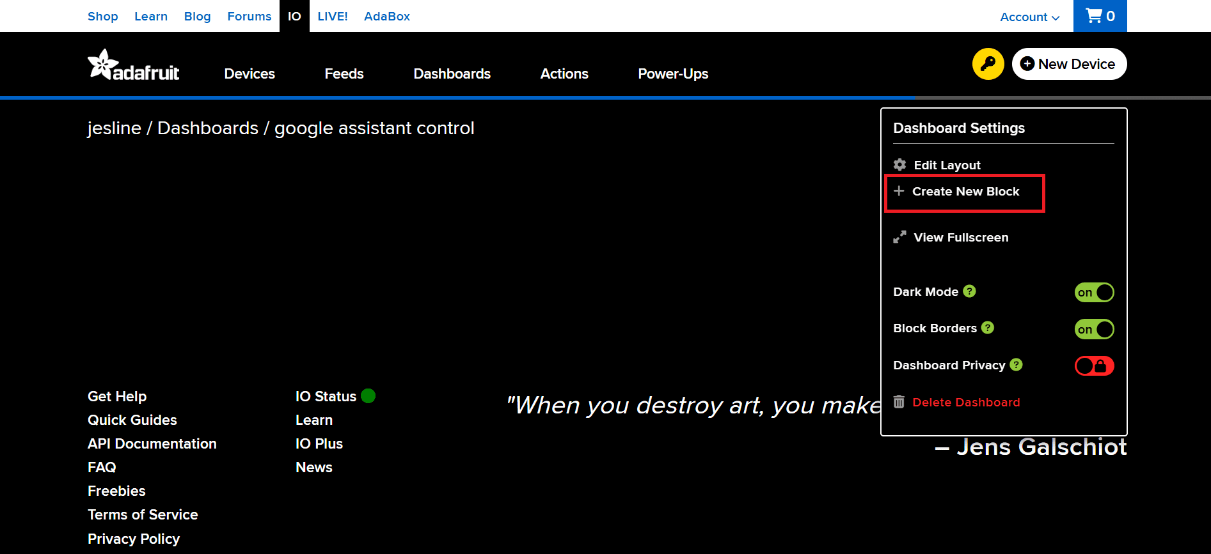
Task: Click the Edit Layout gear icon
Action: (899, 165)
